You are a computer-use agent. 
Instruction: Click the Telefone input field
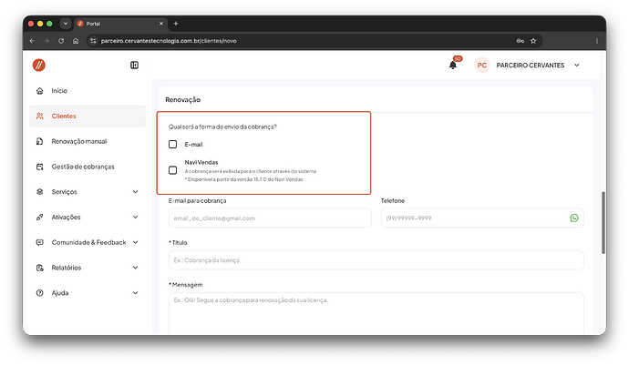click(482, 218)
